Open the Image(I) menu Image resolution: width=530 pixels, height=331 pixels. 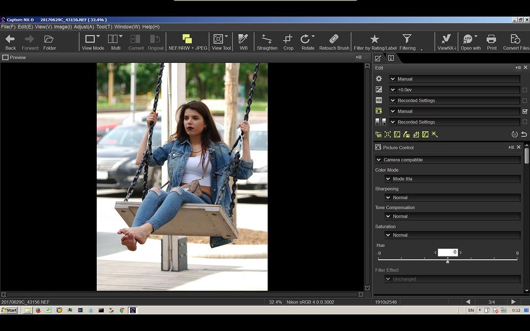pos(63,26)
